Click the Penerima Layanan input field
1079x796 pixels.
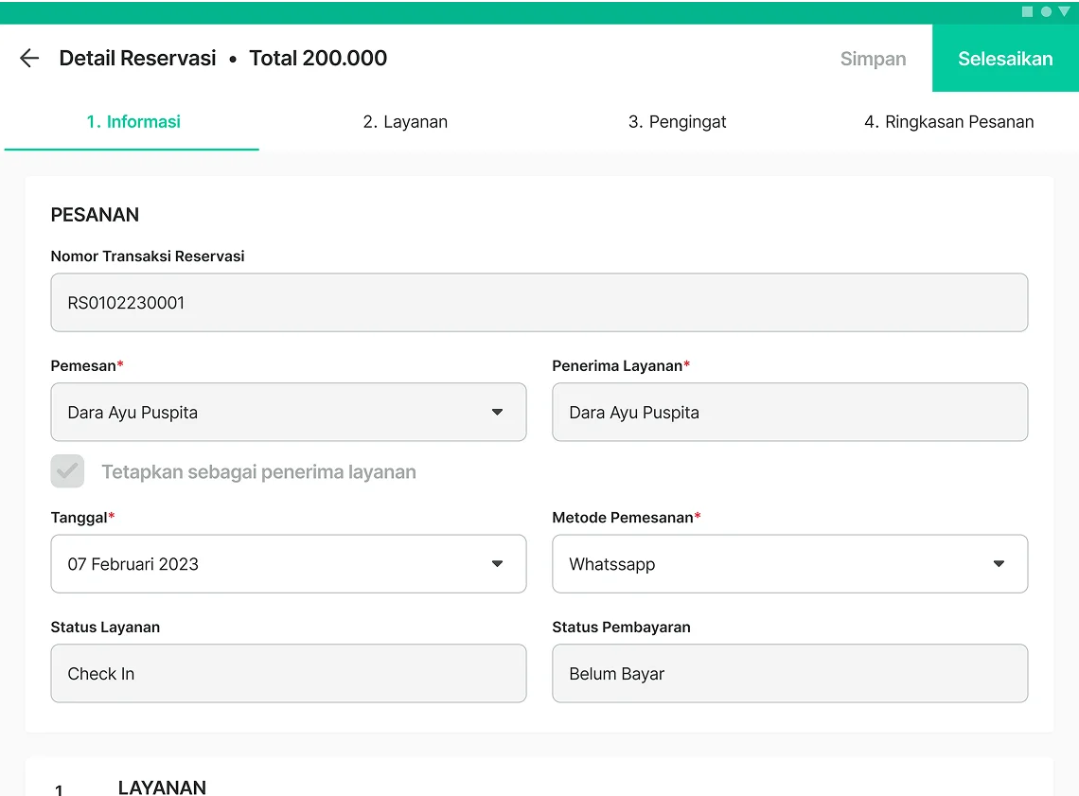789,413
